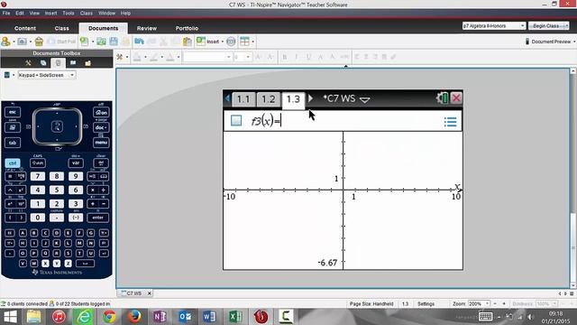Screen dimensions: 577x325
Task: Open Firefox from the taskbar
Action: pos(134,317)
